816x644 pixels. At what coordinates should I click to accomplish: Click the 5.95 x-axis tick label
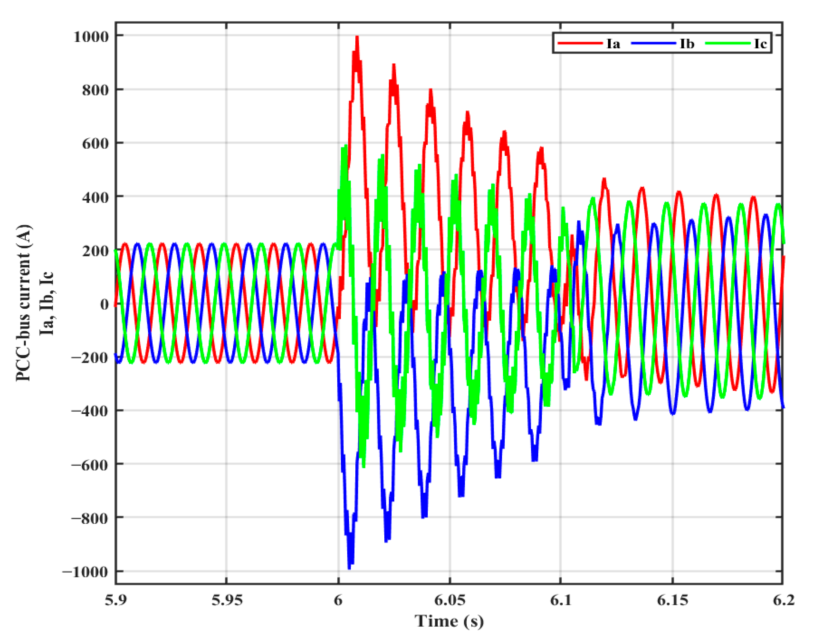[x=226, y=600]
